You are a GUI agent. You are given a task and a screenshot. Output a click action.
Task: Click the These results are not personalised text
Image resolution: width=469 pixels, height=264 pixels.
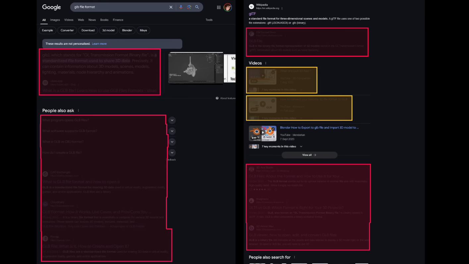coord(68,44)
